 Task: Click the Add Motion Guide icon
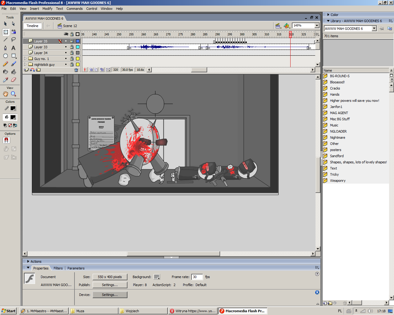click(32, 70)
